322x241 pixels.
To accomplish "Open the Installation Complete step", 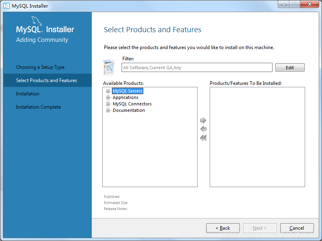I will 38,107.
